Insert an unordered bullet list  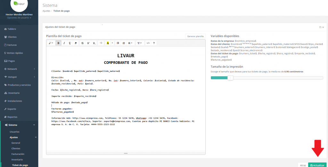pos(118,43)
